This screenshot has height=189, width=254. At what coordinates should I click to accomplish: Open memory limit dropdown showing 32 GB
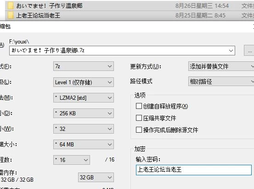96,178
